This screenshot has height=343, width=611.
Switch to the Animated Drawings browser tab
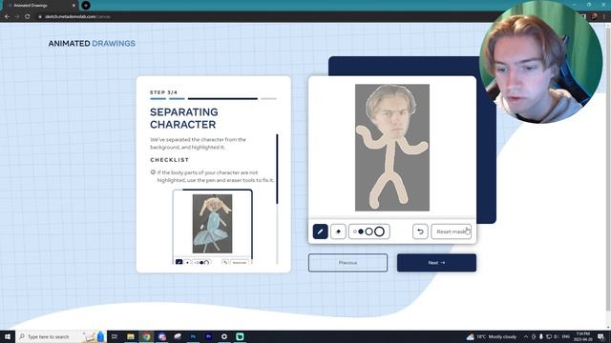[x=39, y=6]
